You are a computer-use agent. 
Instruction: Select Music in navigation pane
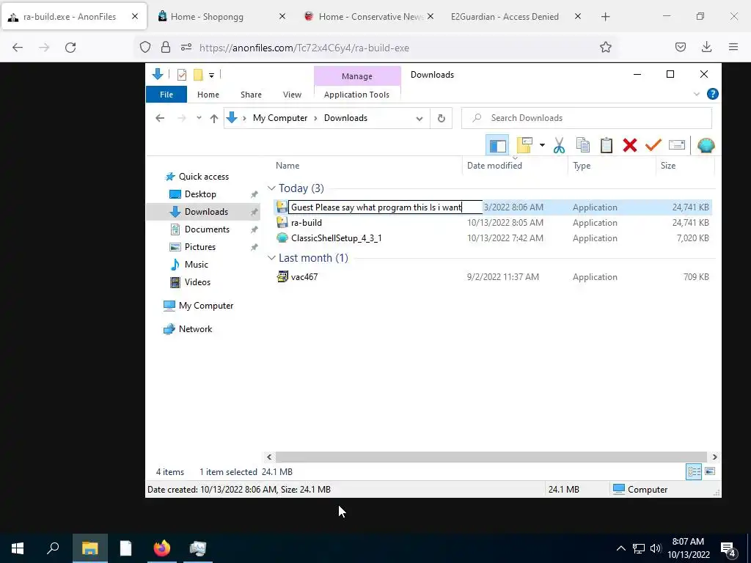click(197, 264)
